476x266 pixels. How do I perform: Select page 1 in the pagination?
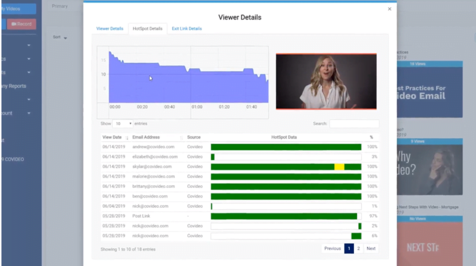(349, 249)
